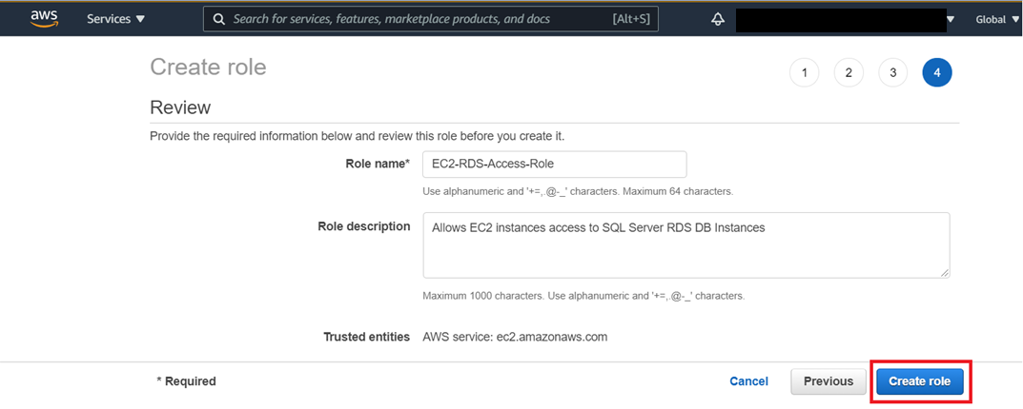1023x409 pixels.
Task: Click the Role name input field
Action: [555, 165]
